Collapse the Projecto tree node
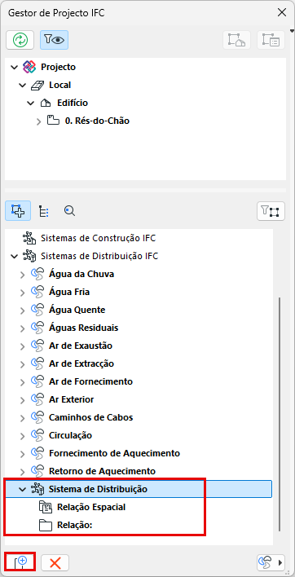The width and height of the screenshot is (295, 577). coord(15,68)
